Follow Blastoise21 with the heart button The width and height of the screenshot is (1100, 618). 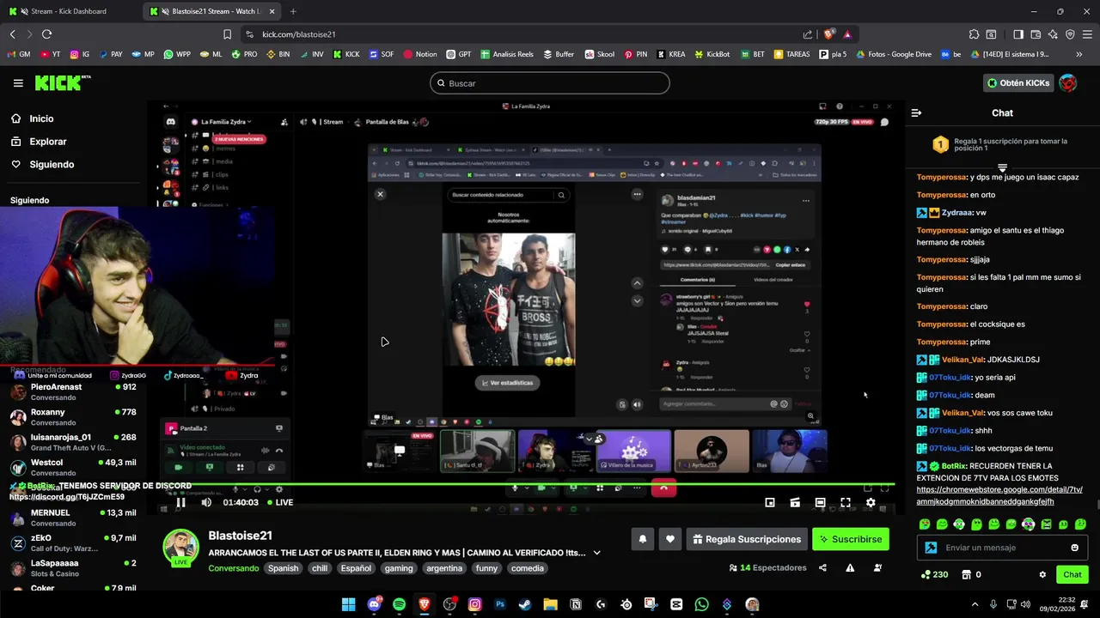click(x=670, y=539)
